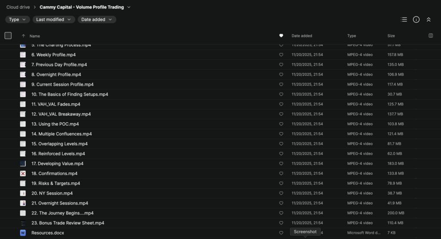Click the favorites heart column header

tap(281, 36)
